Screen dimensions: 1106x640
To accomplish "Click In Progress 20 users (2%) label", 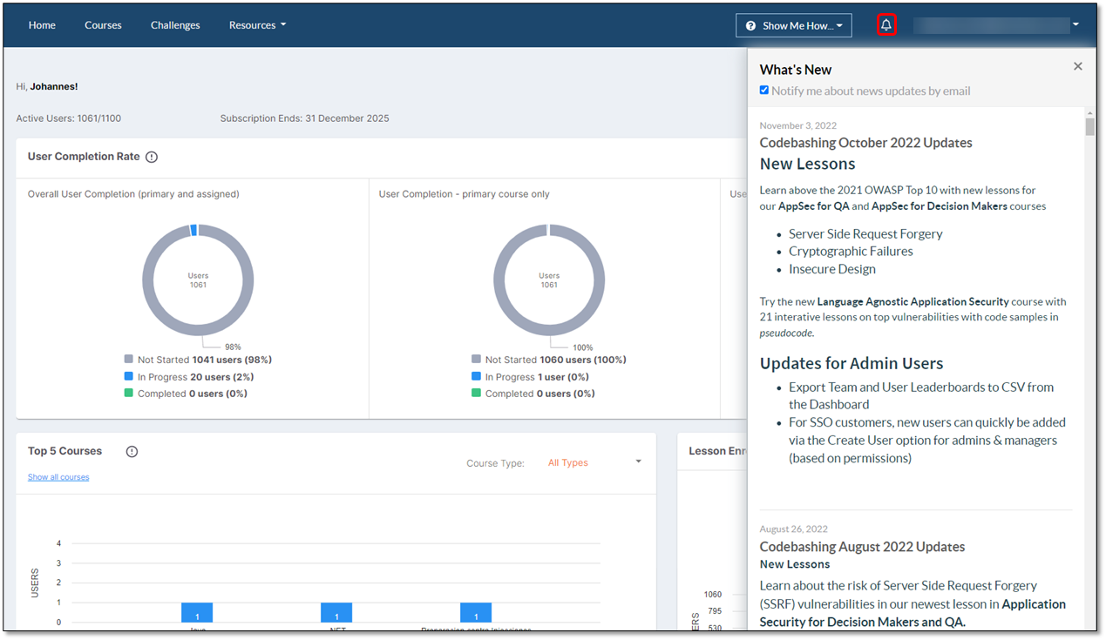I will 196,377.
